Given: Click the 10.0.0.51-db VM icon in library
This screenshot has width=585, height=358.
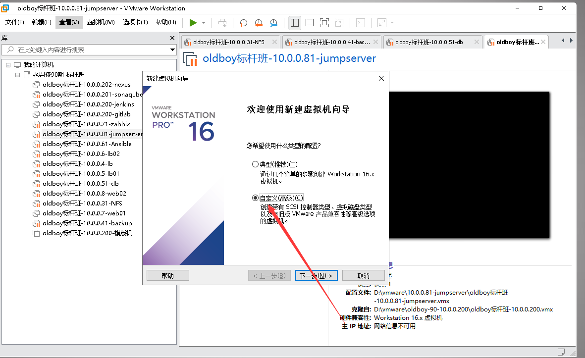Looking at the screenshot, I should [x=36, y=184].
